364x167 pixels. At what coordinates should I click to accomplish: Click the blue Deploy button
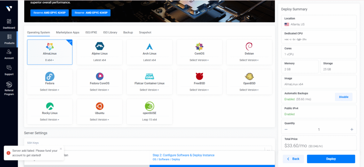pyautogui.click(x=331, y=159)
